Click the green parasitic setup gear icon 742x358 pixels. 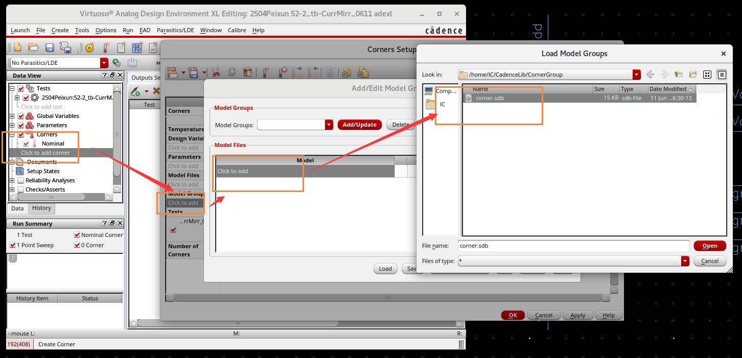pyautogui.click(x=117, y=63)
